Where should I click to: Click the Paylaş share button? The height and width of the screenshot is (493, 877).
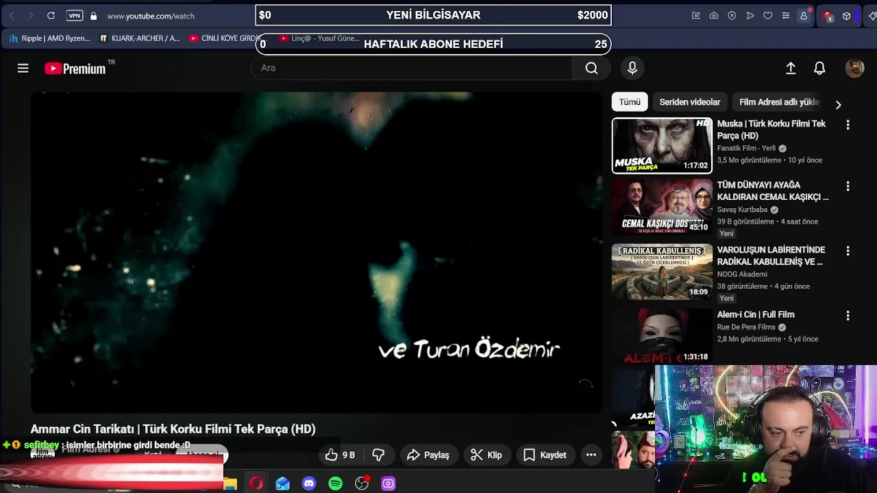[x=428, y=455]
